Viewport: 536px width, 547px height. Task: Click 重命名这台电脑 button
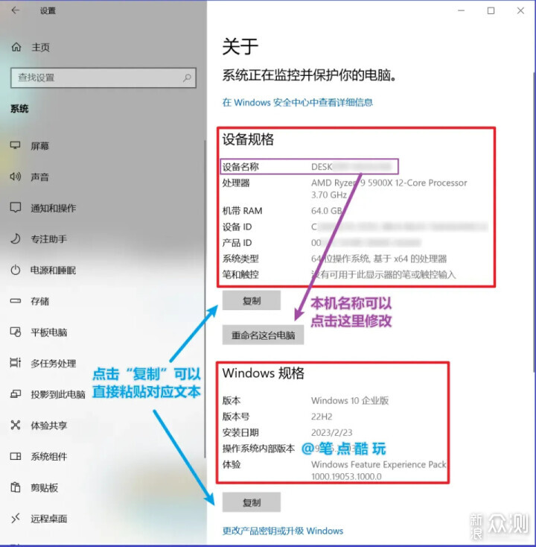[263, 335]
